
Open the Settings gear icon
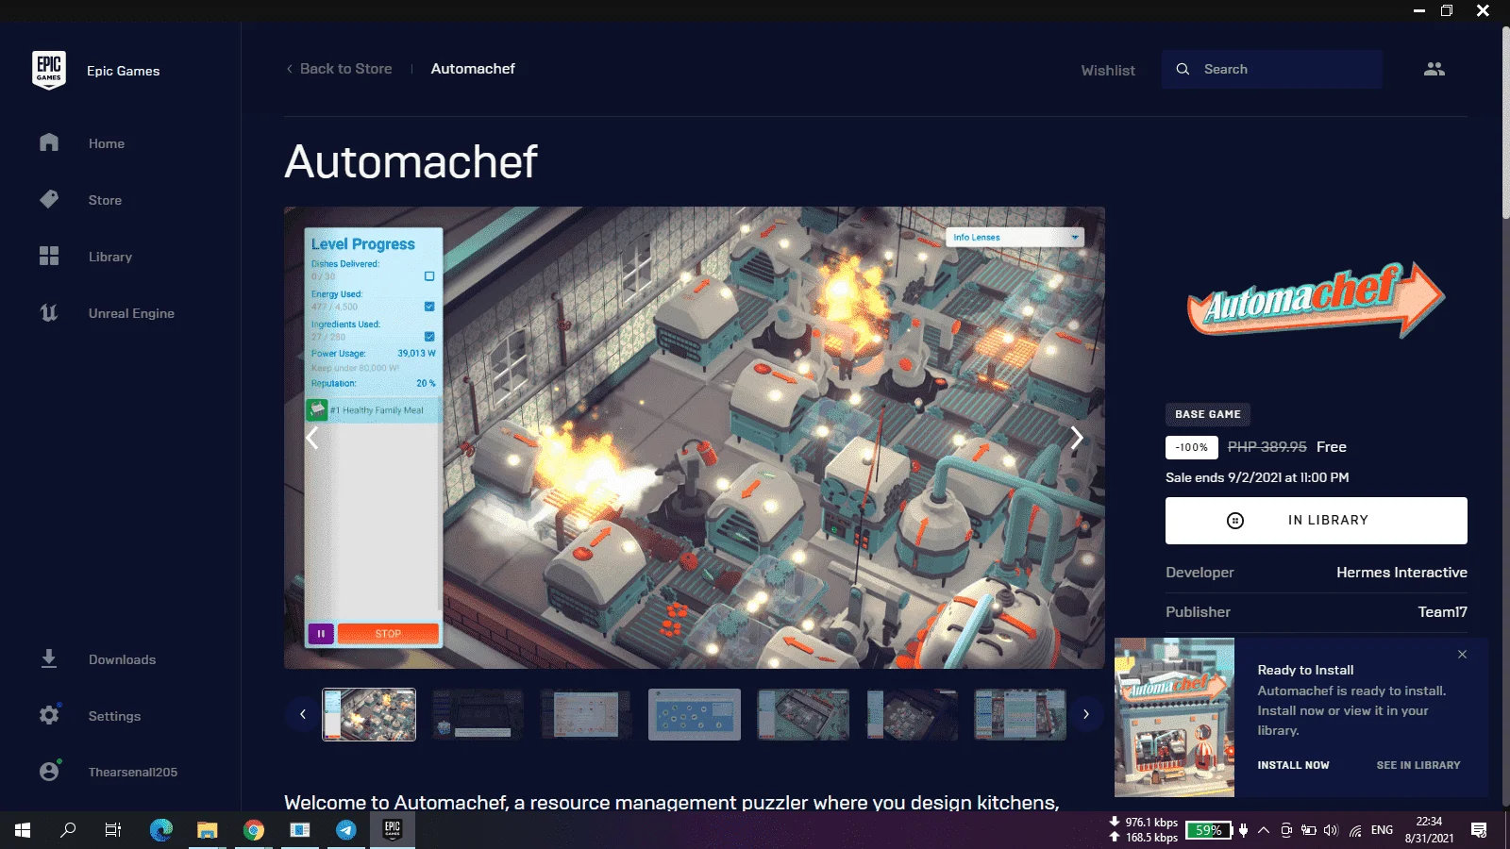[49, 715]
